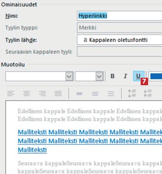162x174 pixels.
Task: Open the font size dropdown arrow
Action: pos(99,76)
